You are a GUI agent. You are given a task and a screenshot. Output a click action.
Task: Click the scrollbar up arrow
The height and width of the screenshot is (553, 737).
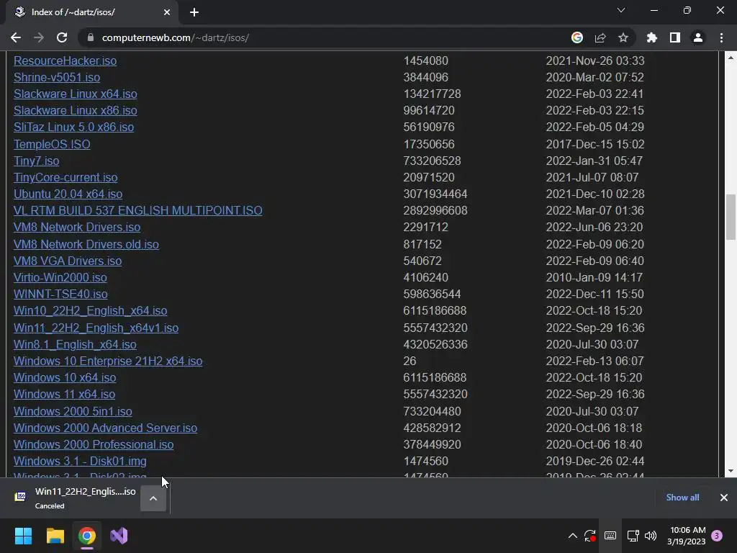coord(731,58)
